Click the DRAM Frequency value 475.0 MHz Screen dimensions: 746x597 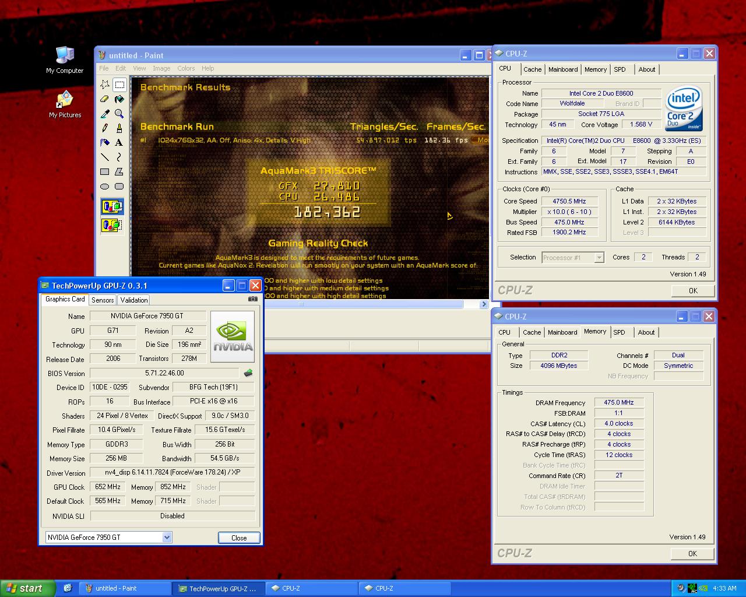(619, 402)
